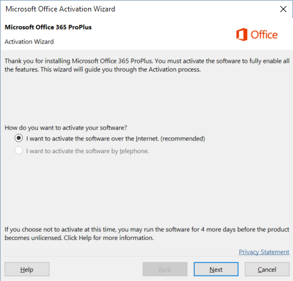Select the activate by telephone radio button
Viewport: 293px width, 281px height.
tap(19, 151)
